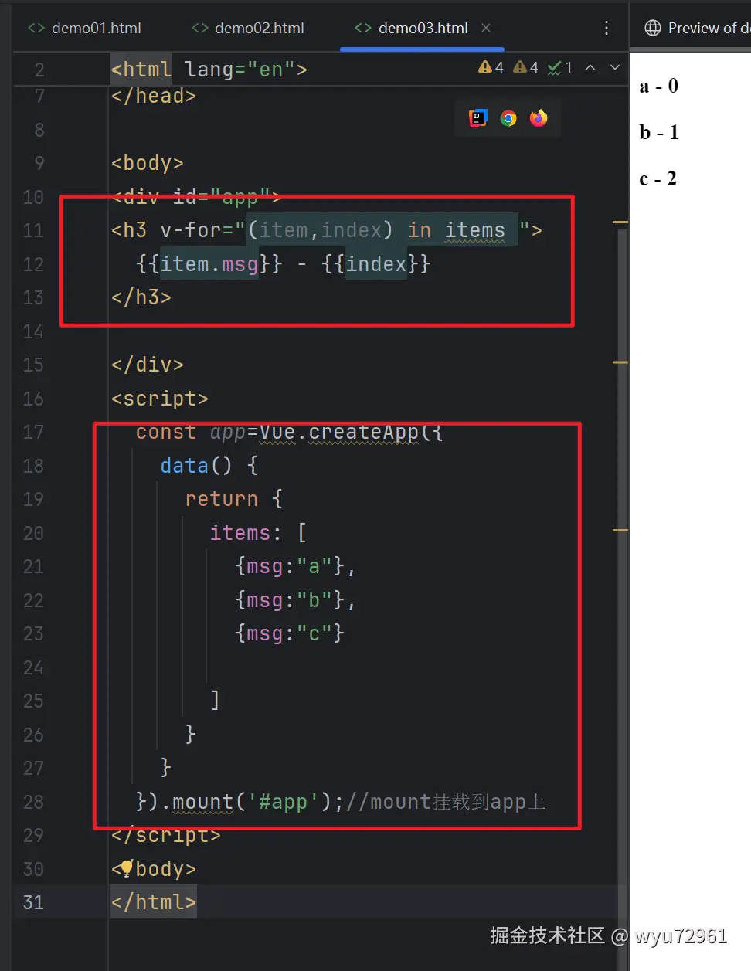Image resolution: width=751 pixels, height=971 pixels.
Task: Click line number 28 in gutter
Action: click(33, 802)
